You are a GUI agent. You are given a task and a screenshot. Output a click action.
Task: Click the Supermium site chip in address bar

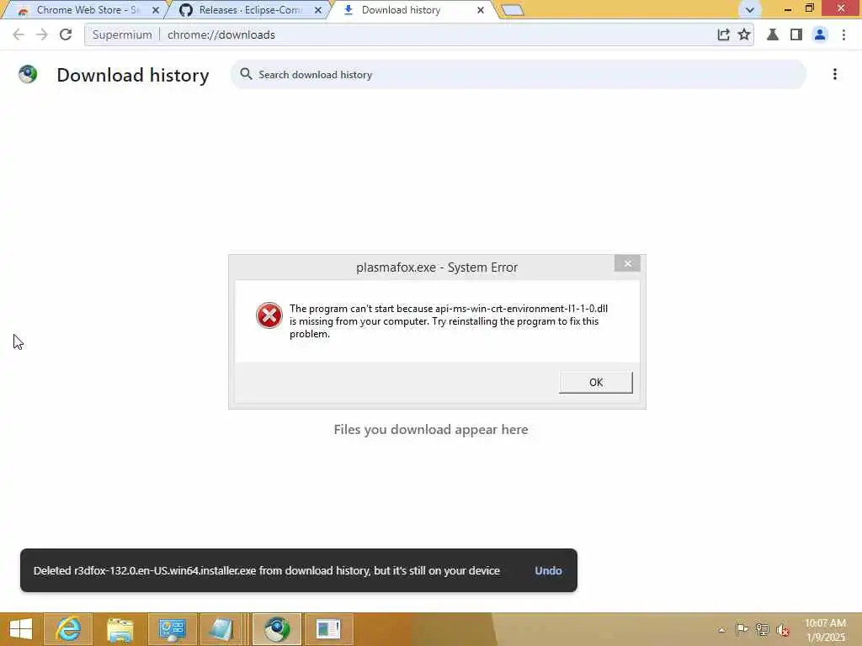(122, 34)
